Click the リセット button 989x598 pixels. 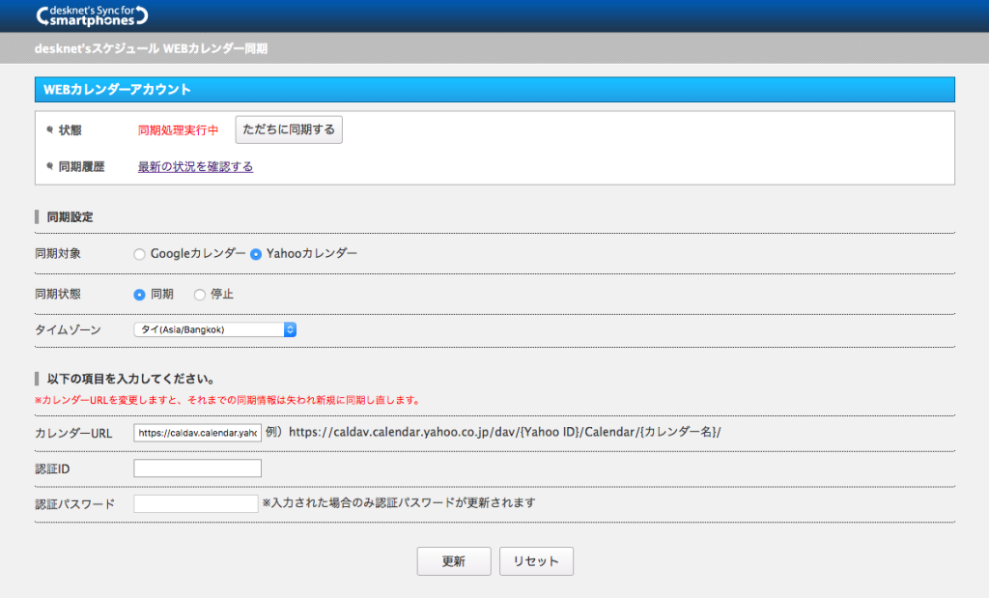536,561
